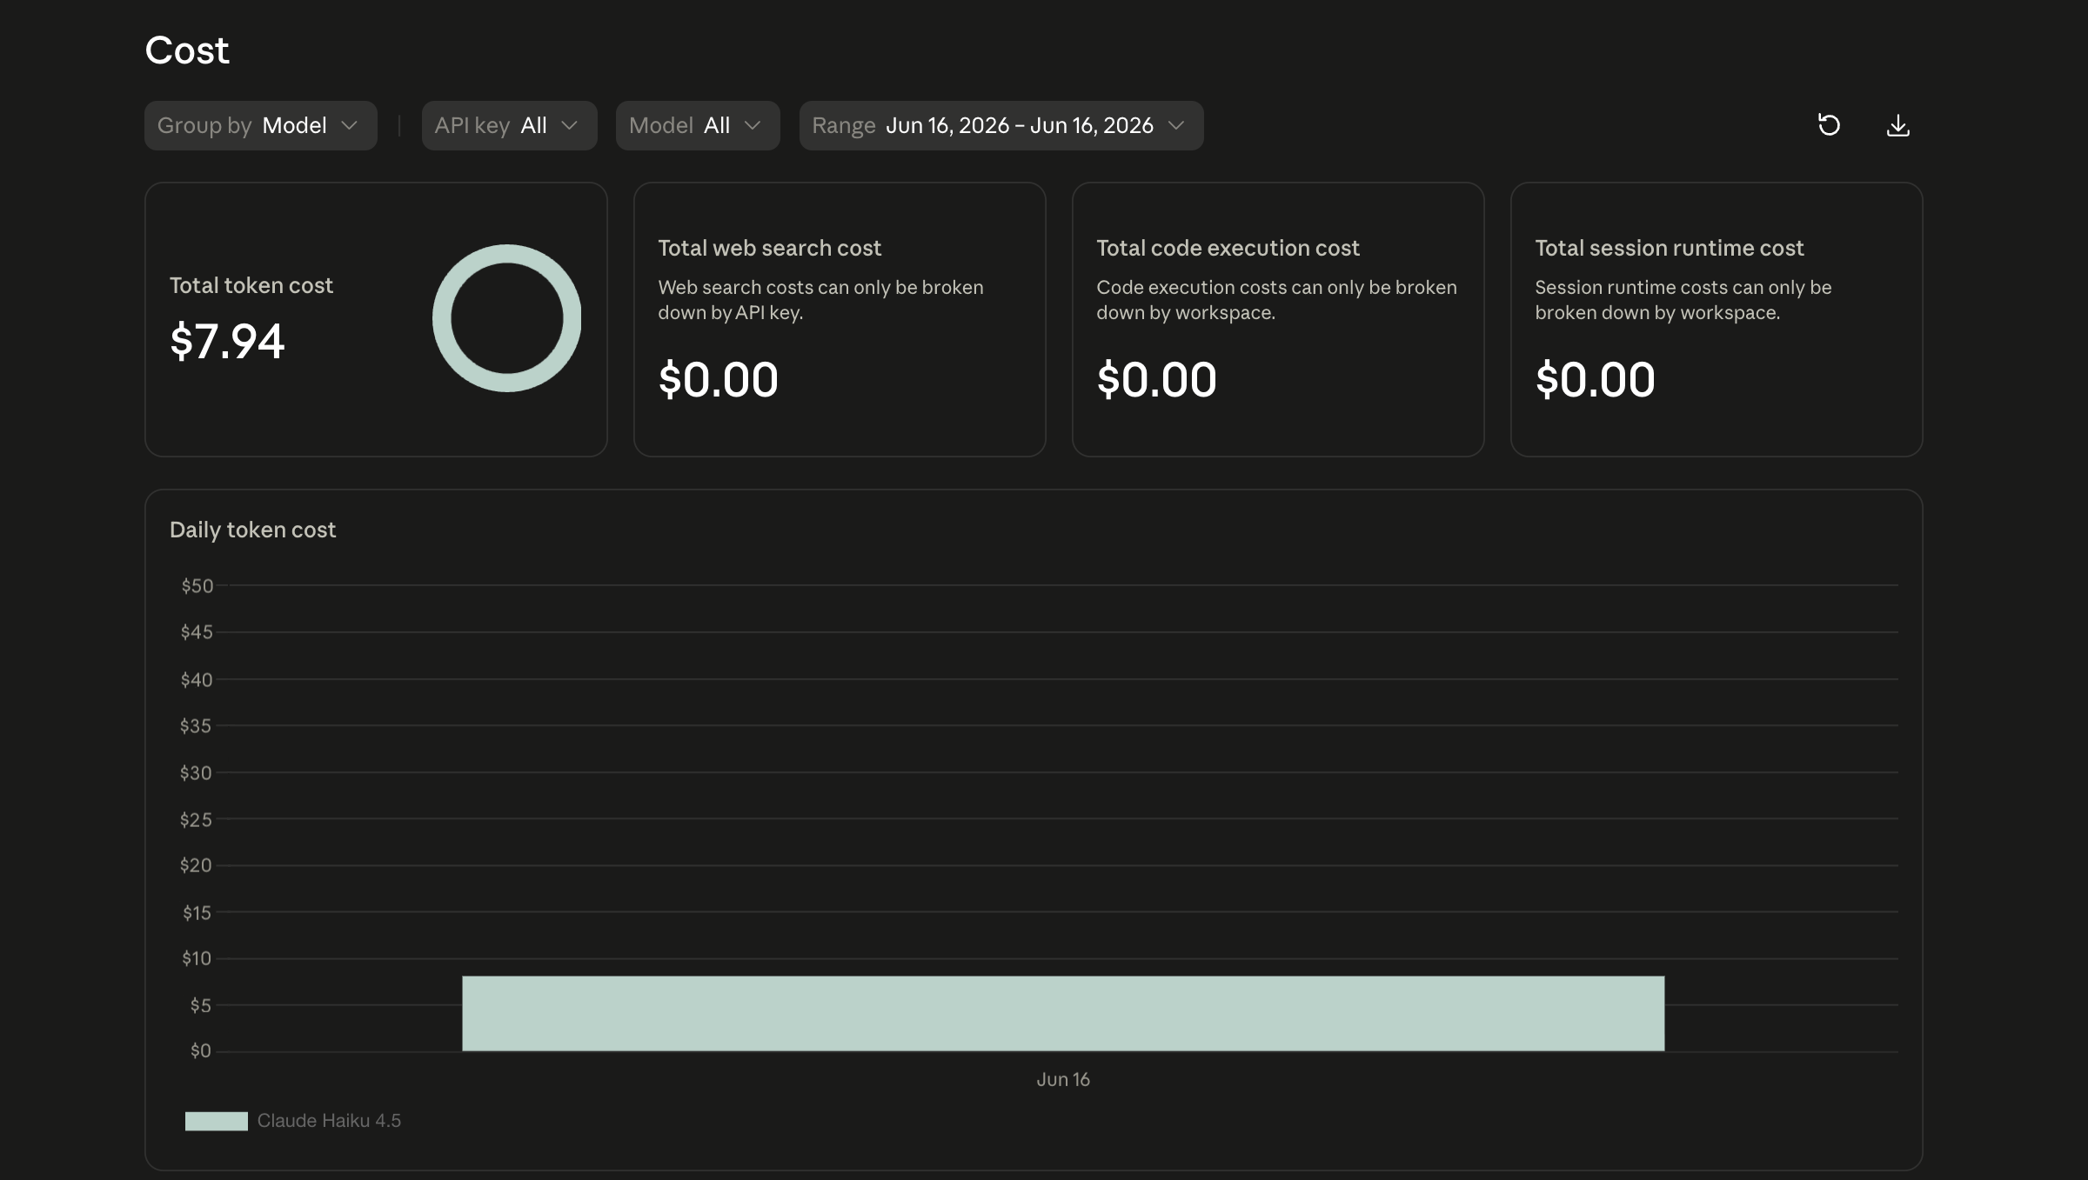
Task: Open the Model All filter dropdown
Action: (x=698, y=125)
